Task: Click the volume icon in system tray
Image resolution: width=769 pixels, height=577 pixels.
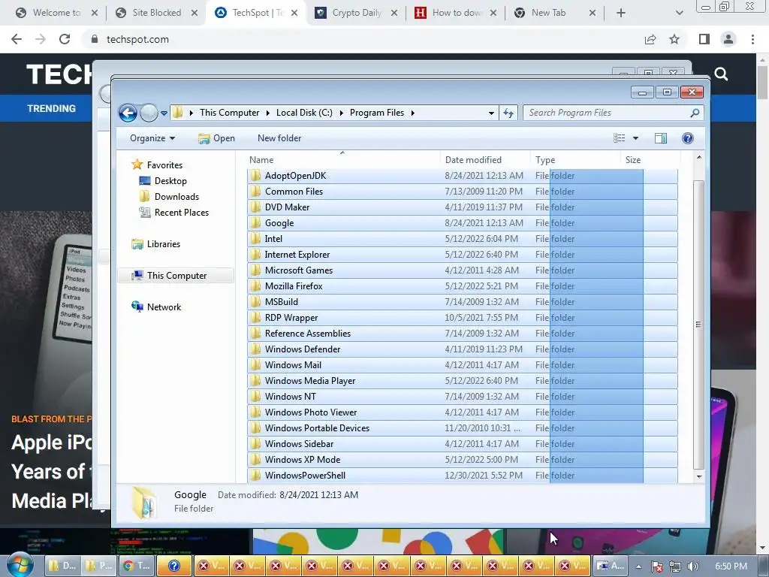Action: 693,566
